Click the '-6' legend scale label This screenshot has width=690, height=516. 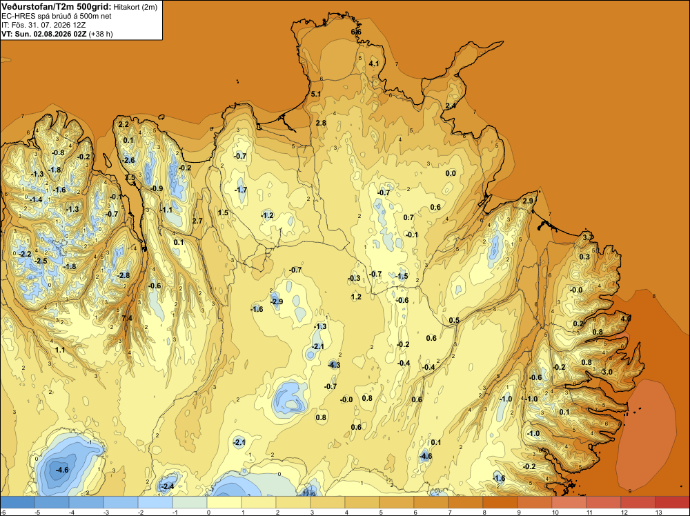point(3,512)
